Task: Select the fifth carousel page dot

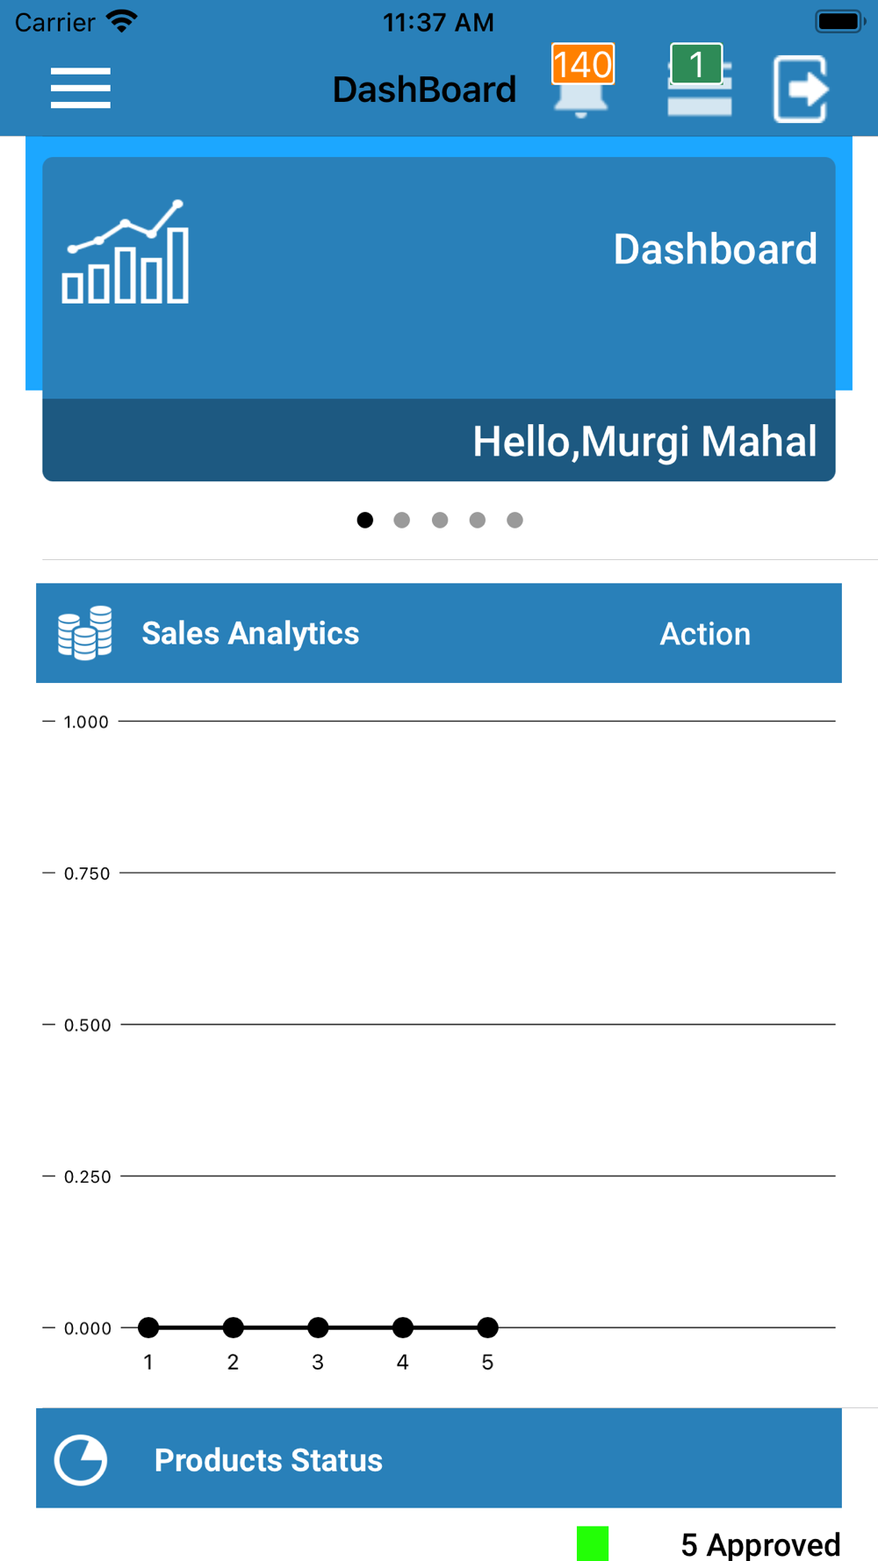Action: 515,521
